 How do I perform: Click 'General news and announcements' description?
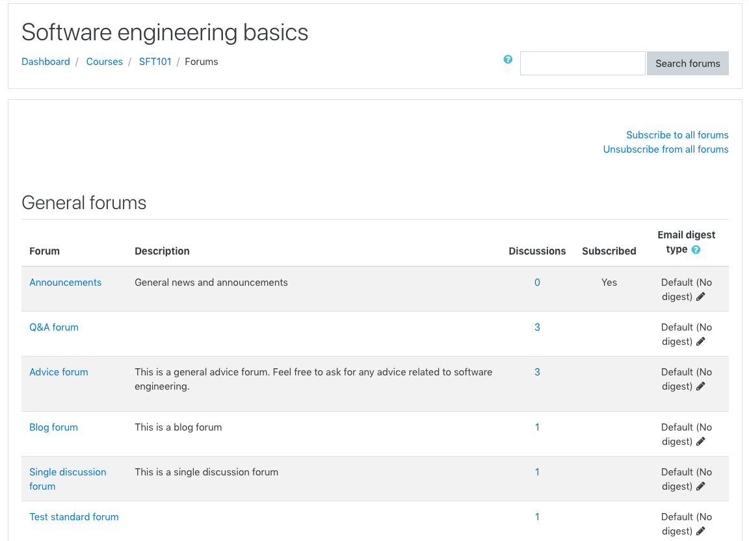pyautogui.click(x=211, y=283)
